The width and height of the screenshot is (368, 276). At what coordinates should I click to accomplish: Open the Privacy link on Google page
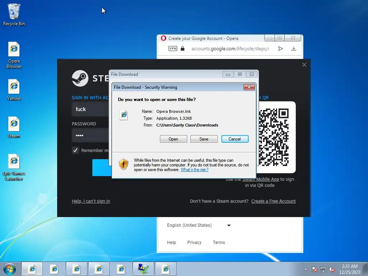coord(194,243)
